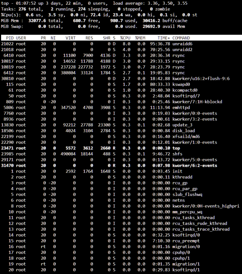Click the kthreadd process name
This screenshot has height=274, width=242.
(182, 177)
